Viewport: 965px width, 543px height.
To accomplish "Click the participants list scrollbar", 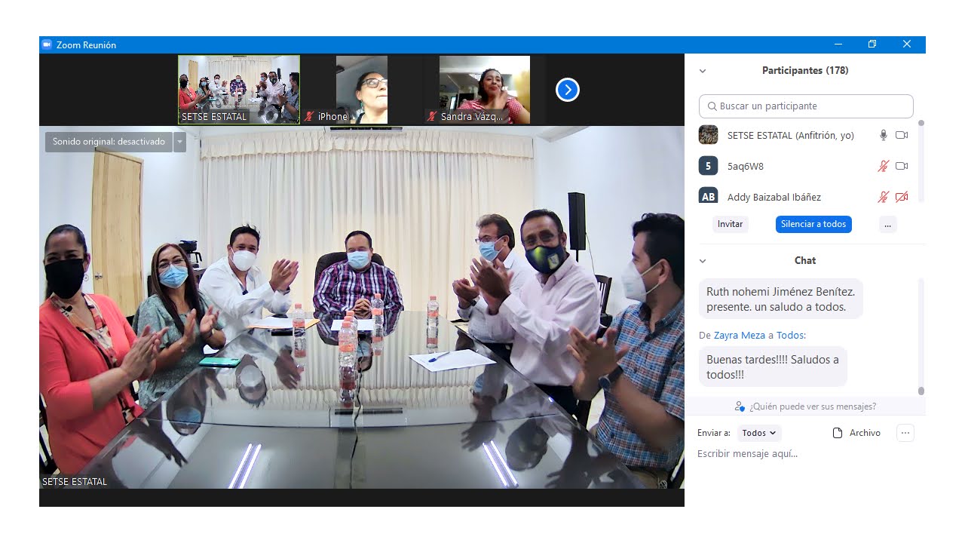I will [921, 161].
